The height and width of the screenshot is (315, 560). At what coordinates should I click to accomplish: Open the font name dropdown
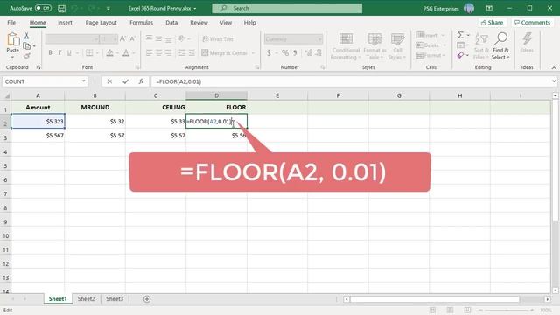coord(96,38)
